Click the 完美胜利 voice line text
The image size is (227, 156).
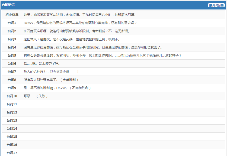pyautogui.click(x=51, y=80)
